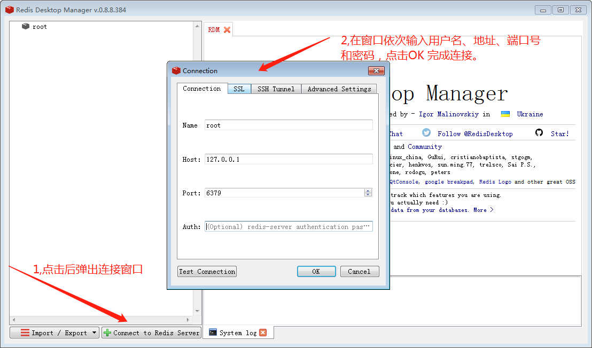The height and width of the screenshot is (348, 592).
Task: Open the Redis Logo link
Action: (495, 181)
